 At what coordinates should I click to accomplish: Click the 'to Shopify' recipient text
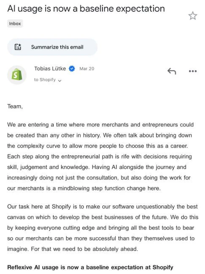[45, 79]
